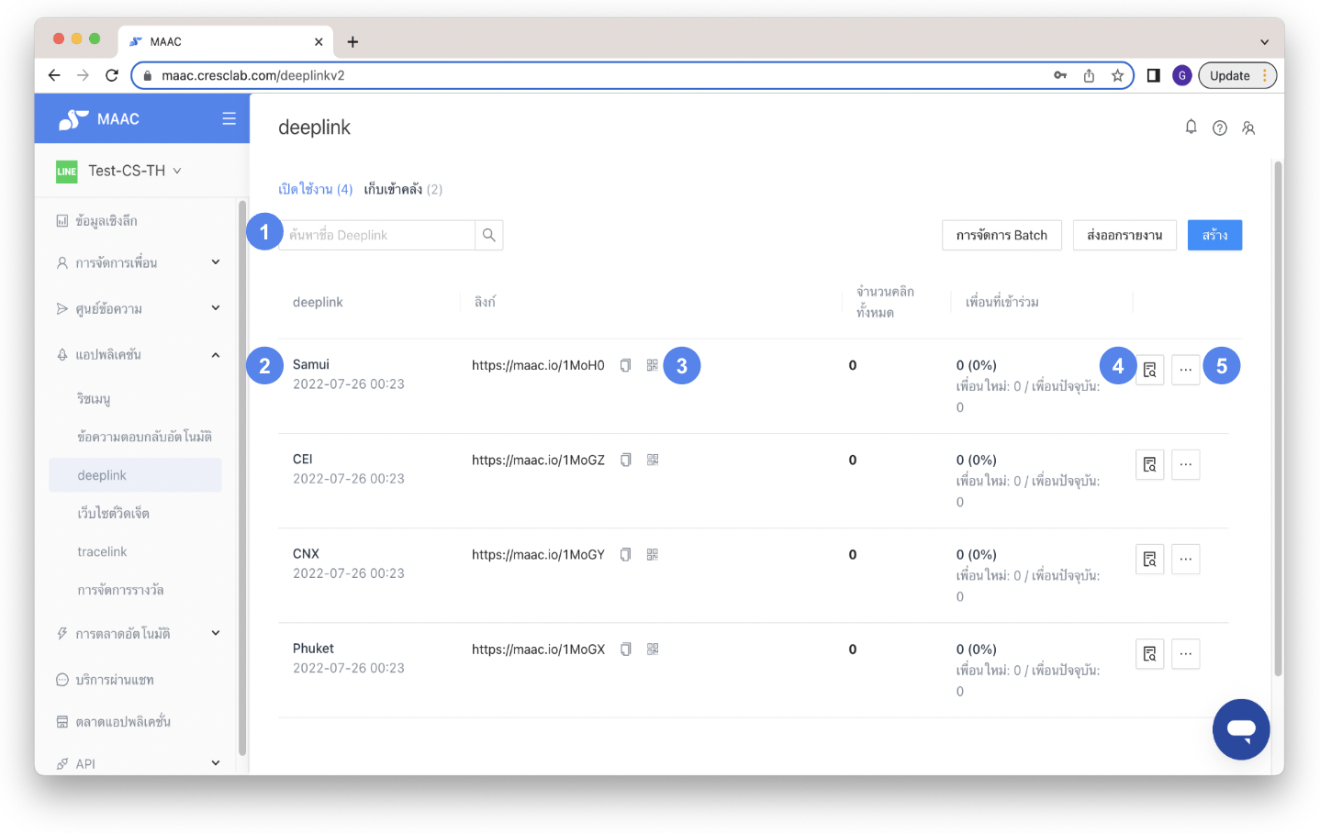1320x833 pixels.
Task: Click the การจัดการ Batch button
Action: 1001,235
